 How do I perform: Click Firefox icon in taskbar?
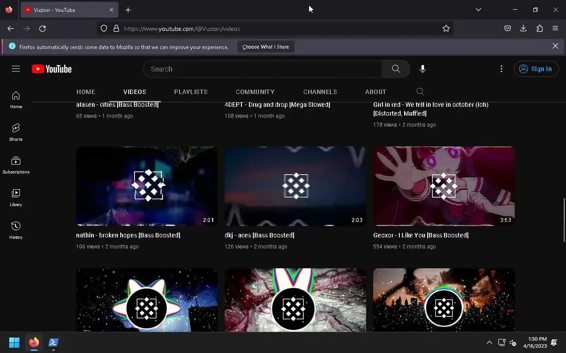point(34,342)
